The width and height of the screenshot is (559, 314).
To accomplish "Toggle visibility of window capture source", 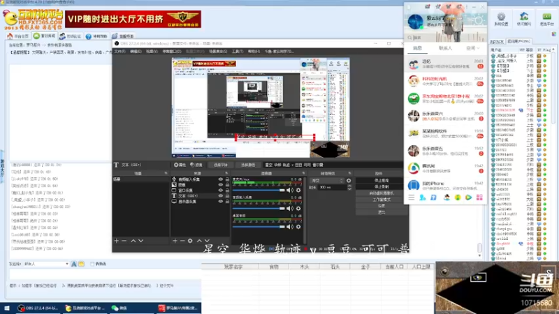I will coord(220,190).
